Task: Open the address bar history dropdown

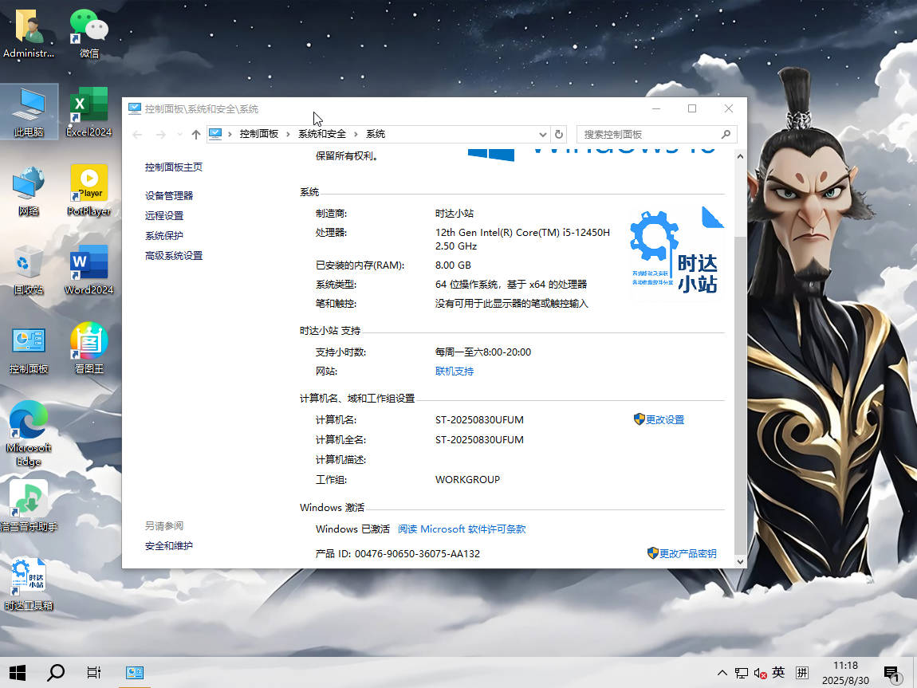Action: pos(542,134)
